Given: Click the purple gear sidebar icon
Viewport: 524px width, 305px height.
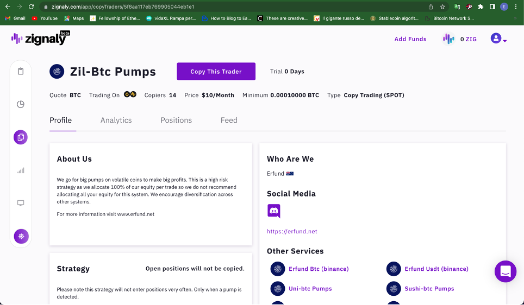Looking at the screenshot, I should click(x=21, y=236).
